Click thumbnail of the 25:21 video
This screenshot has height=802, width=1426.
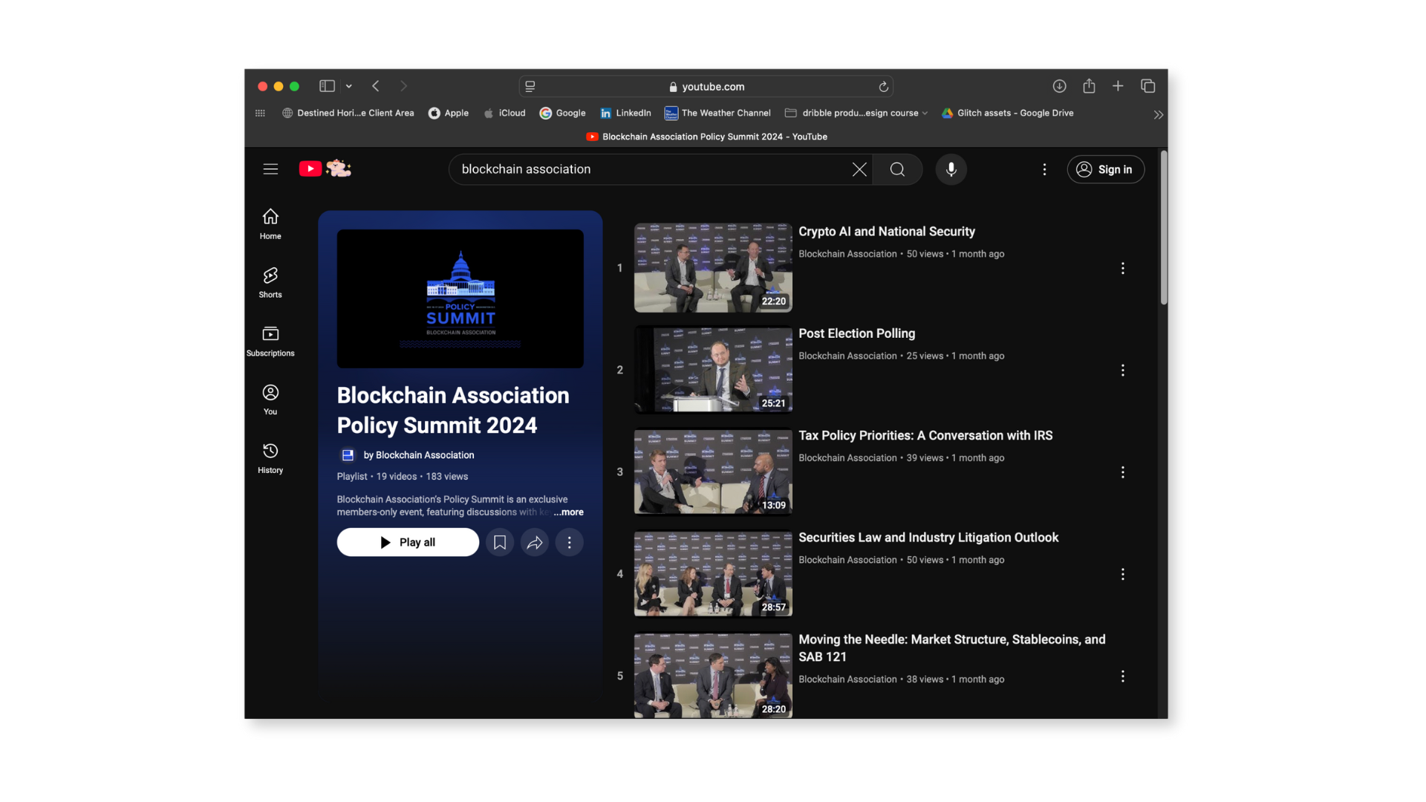pos(713,369)
